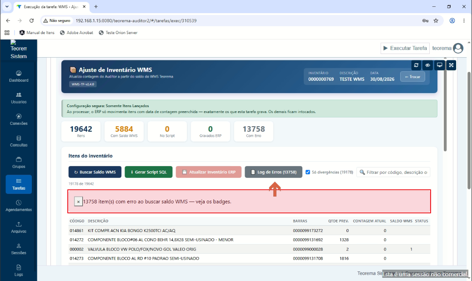Click the Executar Tarefa button
This screenshot has width=472, height=281.
[x=405, y=48]
